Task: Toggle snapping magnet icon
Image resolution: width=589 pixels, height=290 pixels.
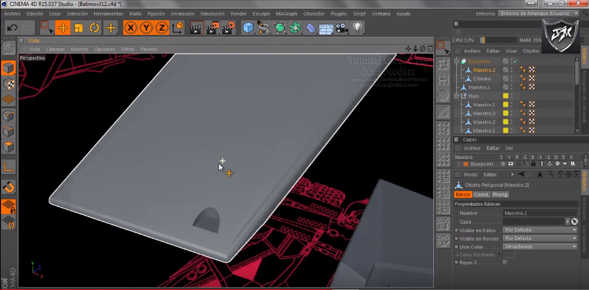Action: (9, 186)
